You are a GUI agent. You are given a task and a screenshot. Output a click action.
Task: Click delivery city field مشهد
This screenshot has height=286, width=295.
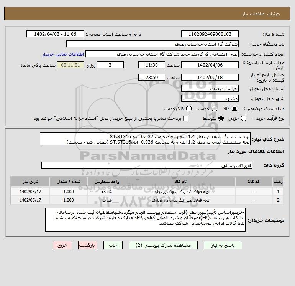[210, 99]
